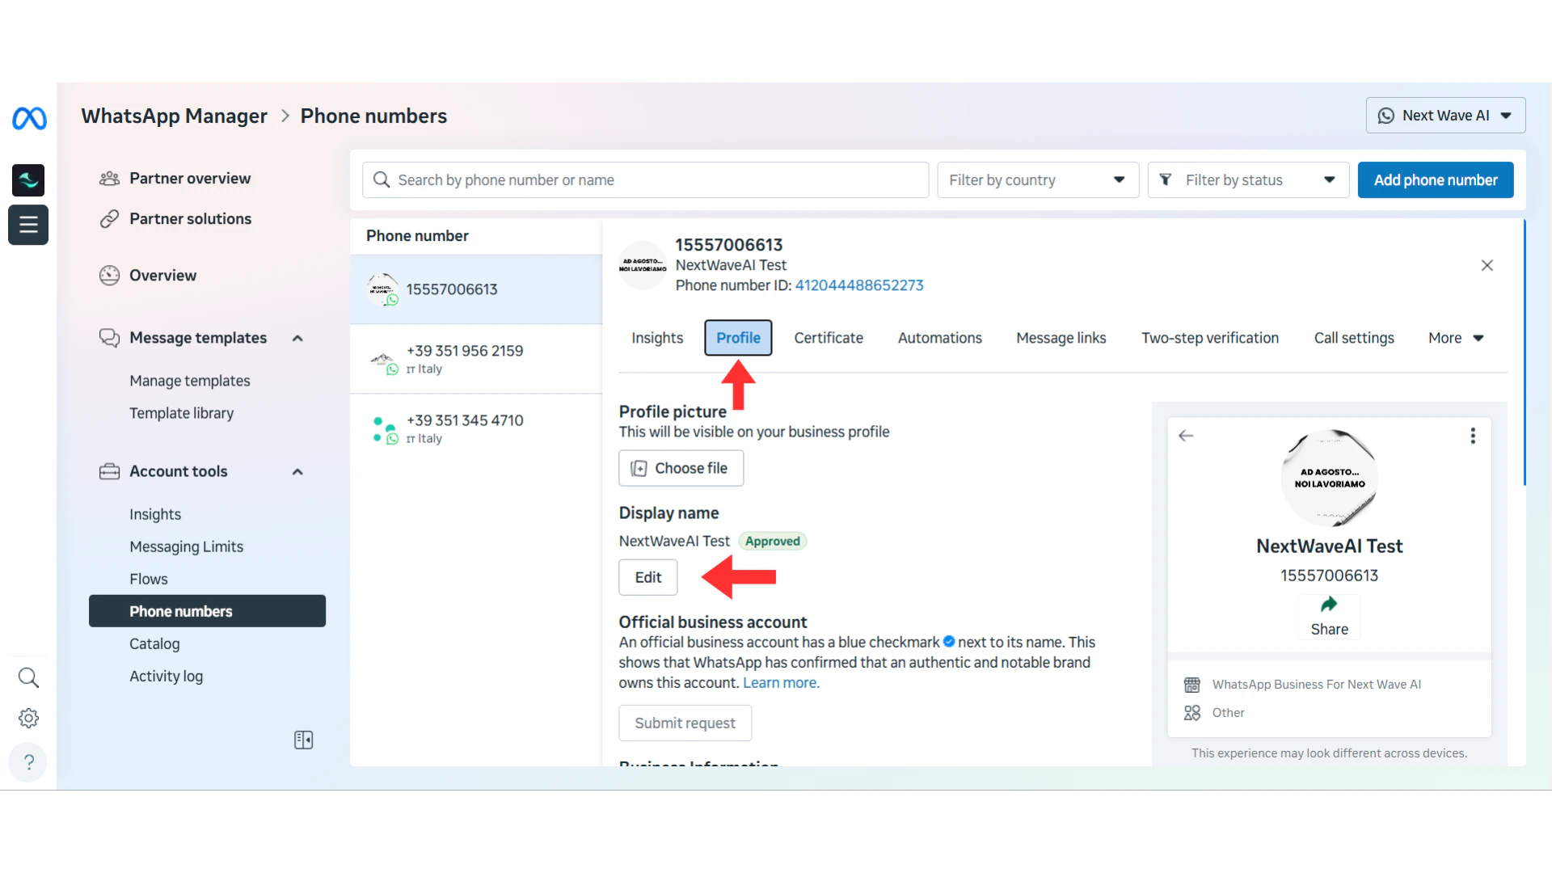Open Next Wave AI account selector
1552x873 pixels.
[x=1444, y=116]
